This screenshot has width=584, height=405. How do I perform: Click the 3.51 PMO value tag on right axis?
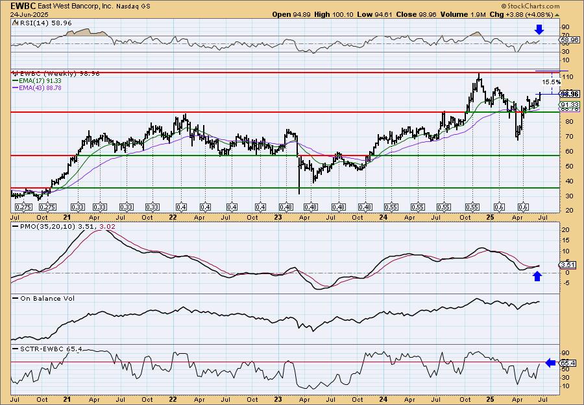coord(568,265)
